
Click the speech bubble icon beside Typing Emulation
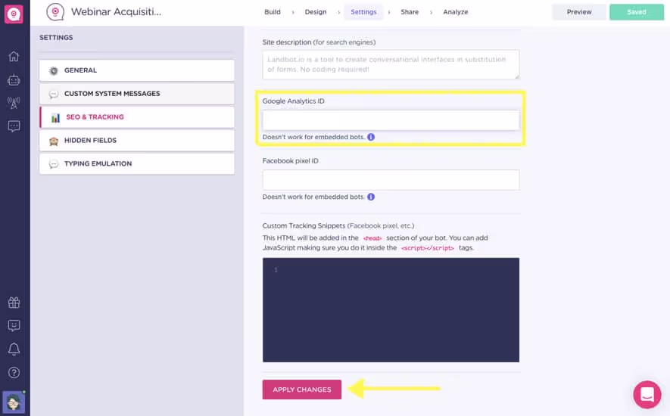point(54,164)
